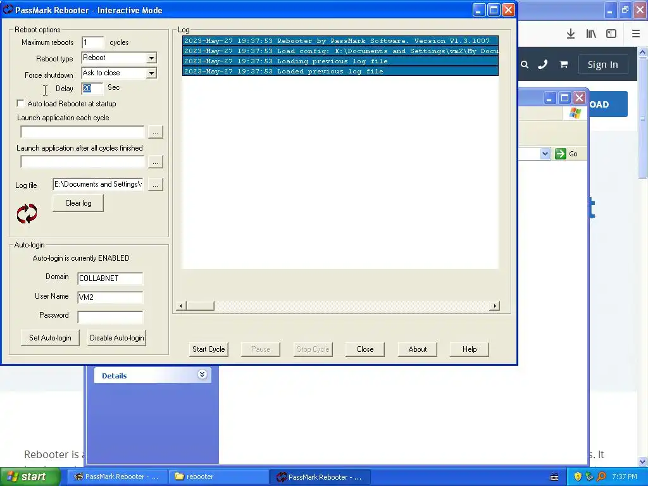This screenshot has height=486, width=648.
Task: Click the Maximum reboots input field
Action: (92, 42)
